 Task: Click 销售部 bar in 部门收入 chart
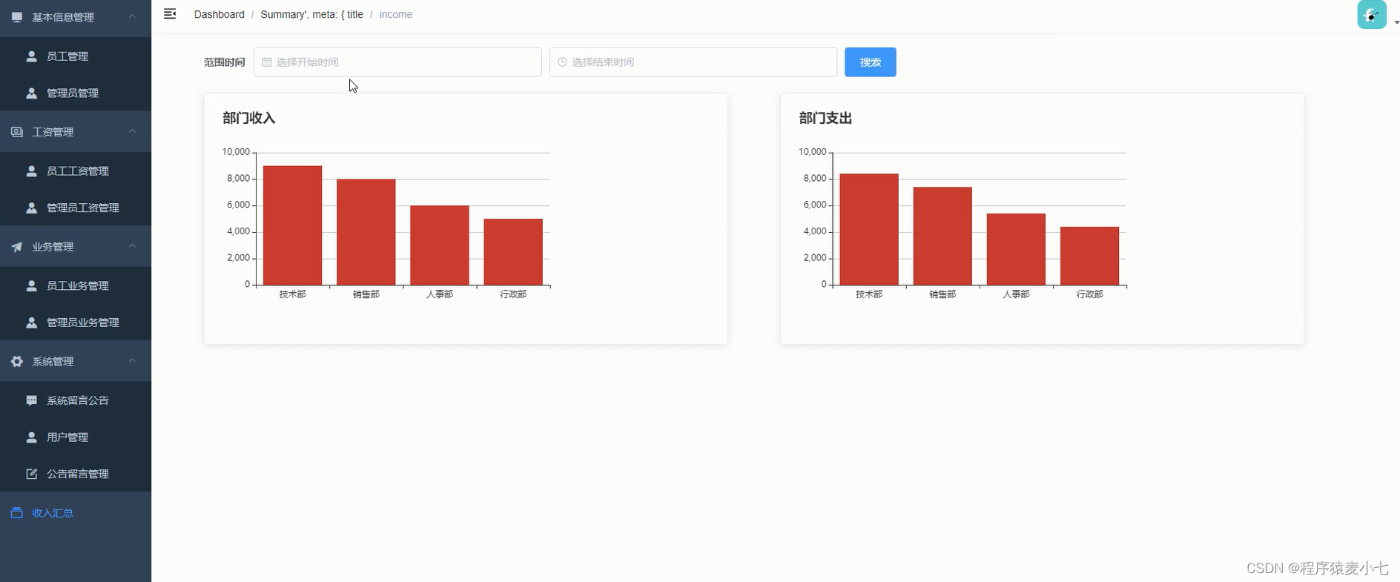(x=366, y=232)
